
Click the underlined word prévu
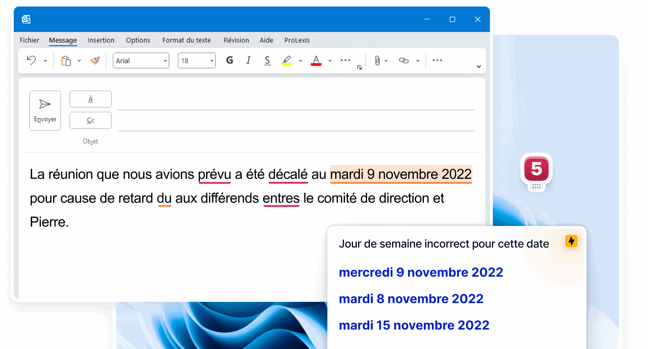point(214,174)
